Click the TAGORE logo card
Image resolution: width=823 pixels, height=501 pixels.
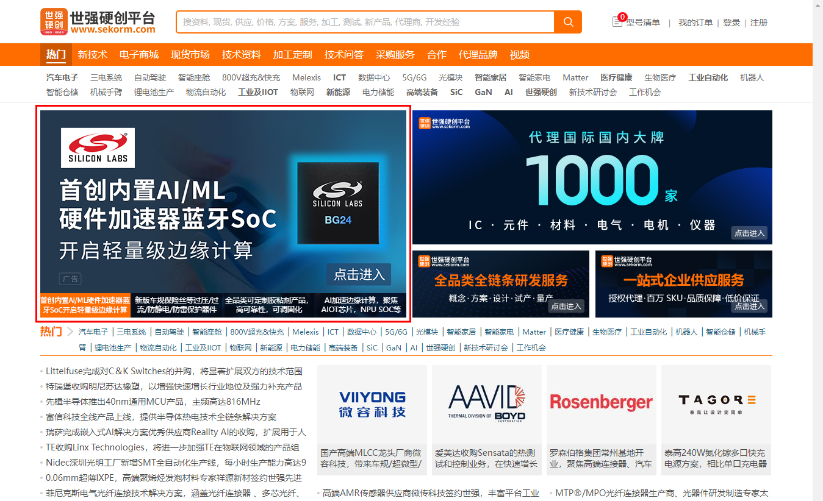[x=716, y=405]
